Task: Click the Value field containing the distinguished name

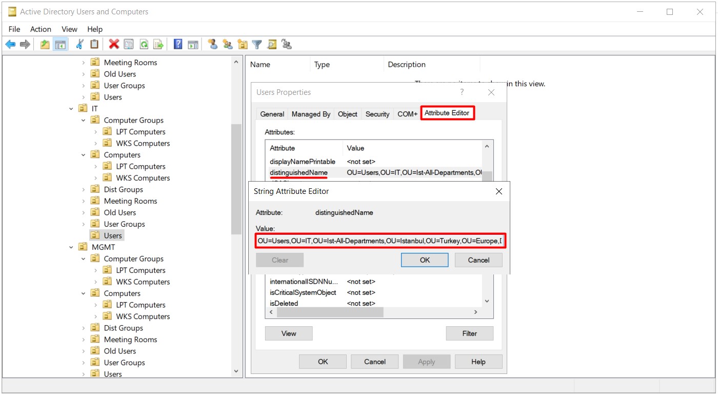Action: point(381,241)
